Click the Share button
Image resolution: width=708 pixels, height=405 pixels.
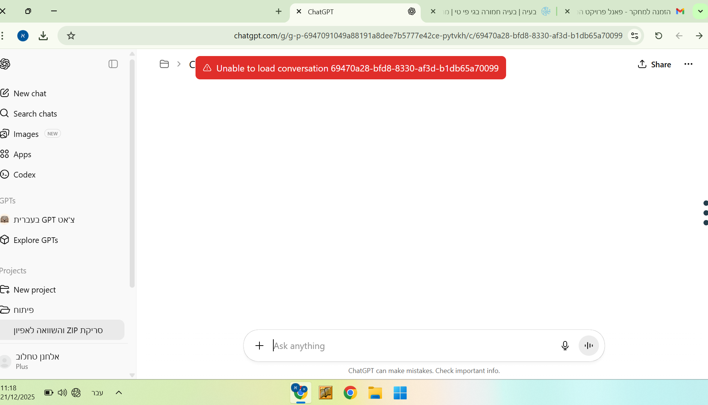click(x=654, y=64)
